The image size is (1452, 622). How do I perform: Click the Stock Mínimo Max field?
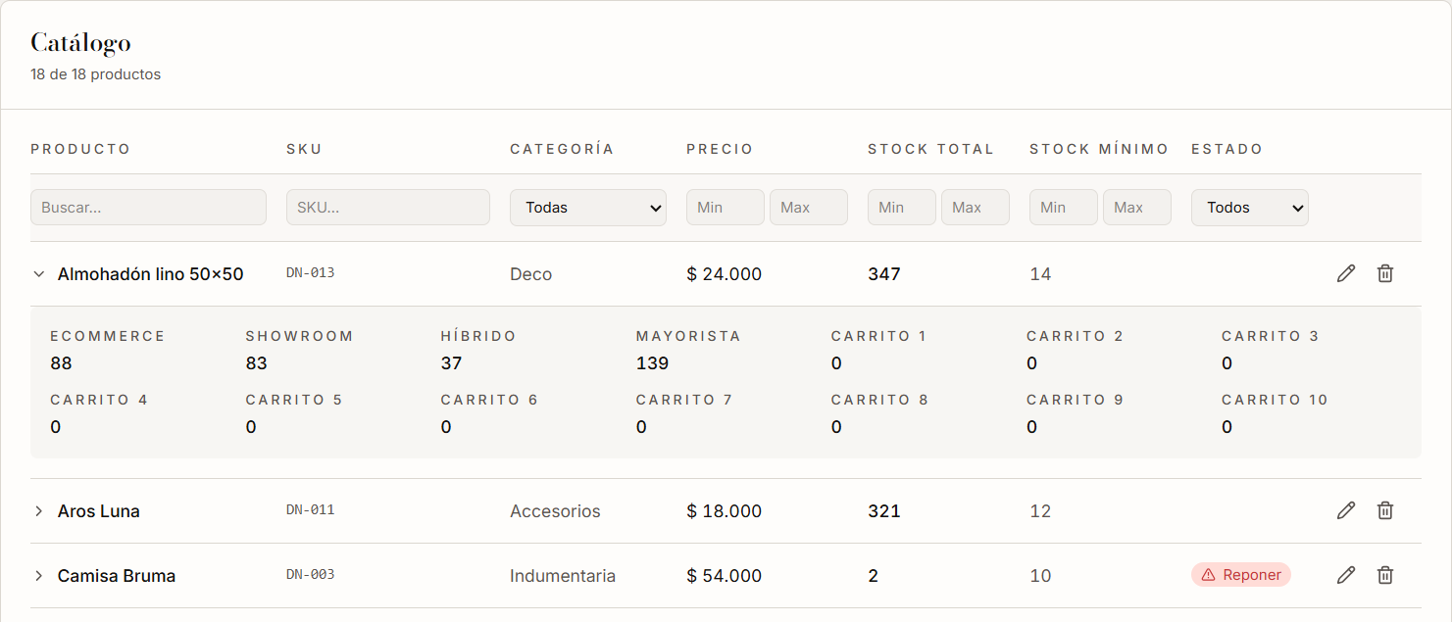(x=1137, y=208)
